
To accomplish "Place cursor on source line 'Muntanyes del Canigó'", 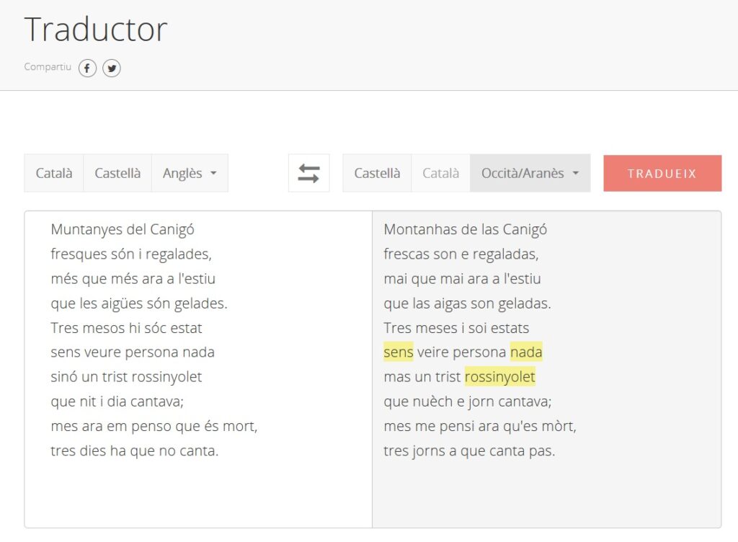I will coord(123,230).
